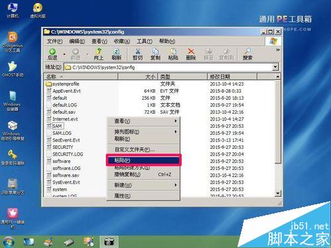The image size is (331, 248).
Task: Click the scroll down arrow of file list
Action: tap(277, 193)
